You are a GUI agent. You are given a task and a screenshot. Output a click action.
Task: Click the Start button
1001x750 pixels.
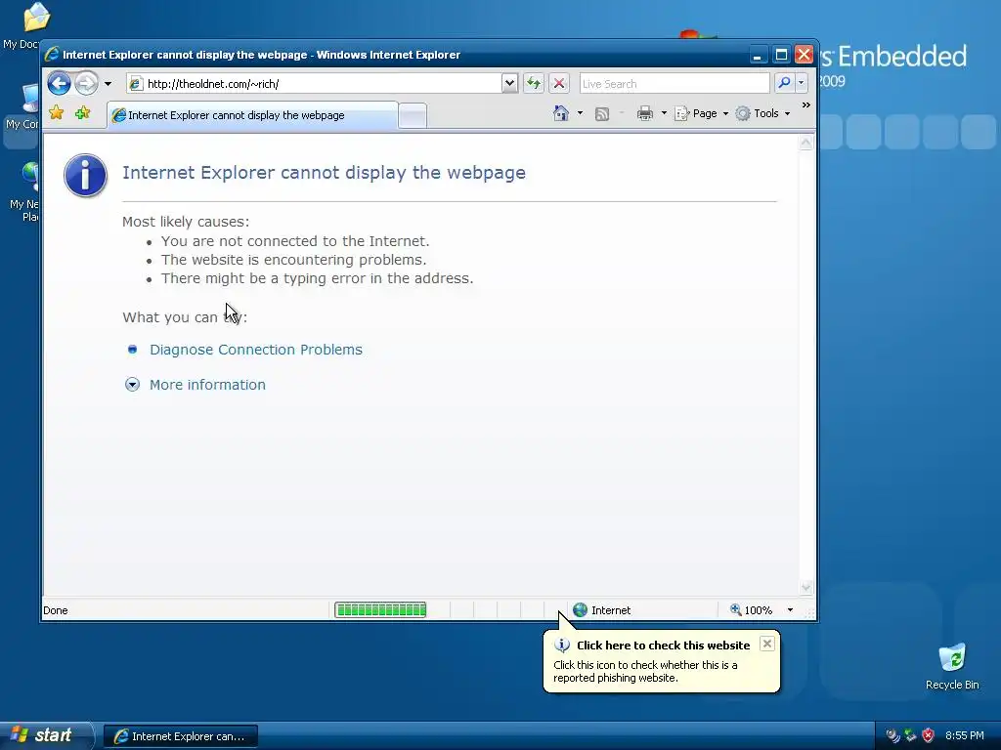click(47, 735)
